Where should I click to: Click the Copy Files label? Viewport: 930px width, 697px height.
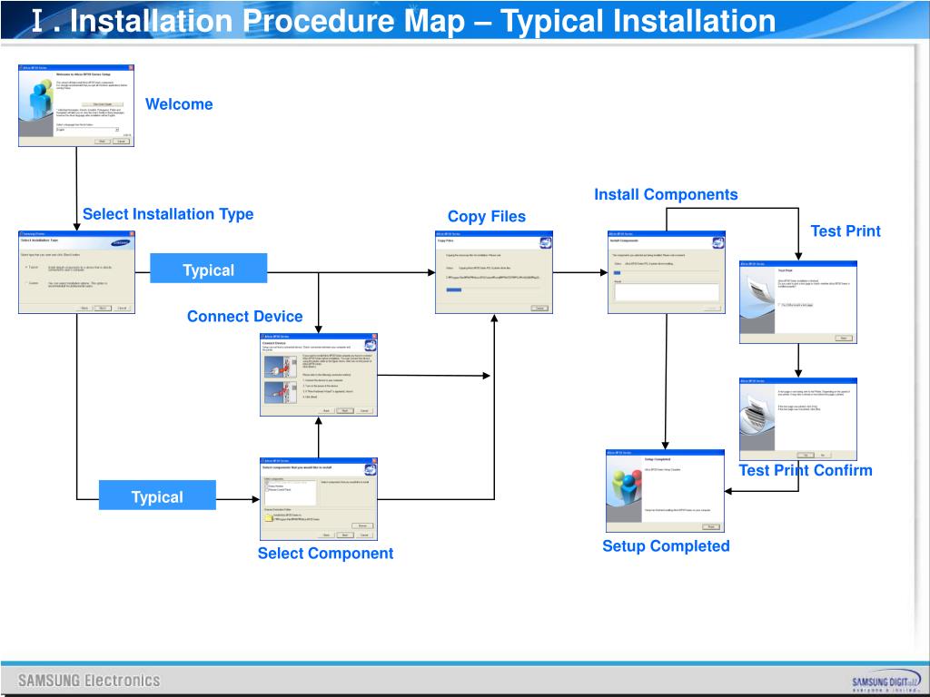[x=487, y=217]
